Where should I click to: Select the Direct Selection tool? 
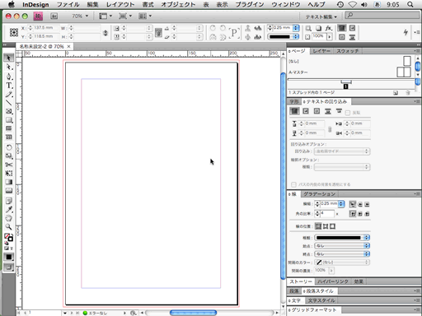pyautogui.click(x=9, y=67)
